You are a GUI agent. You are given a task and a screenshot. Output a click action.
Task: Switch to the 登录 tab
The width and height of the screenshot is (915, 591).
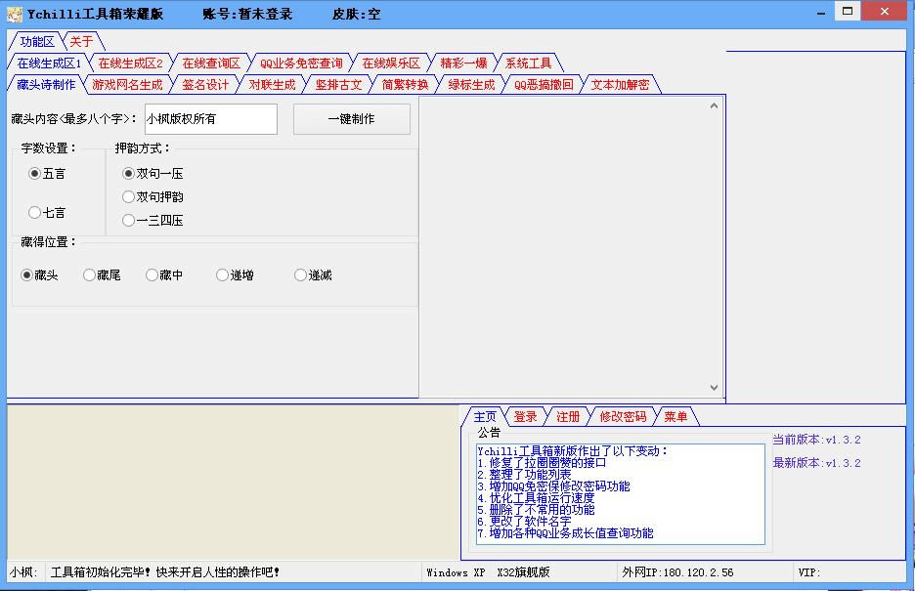[x=525, y=417]
